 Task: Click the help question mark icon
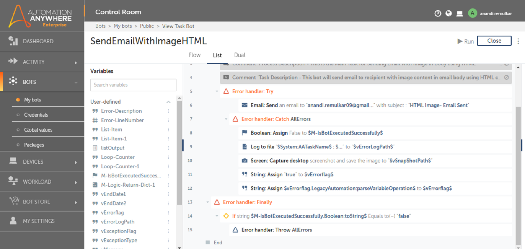(438, 13)
